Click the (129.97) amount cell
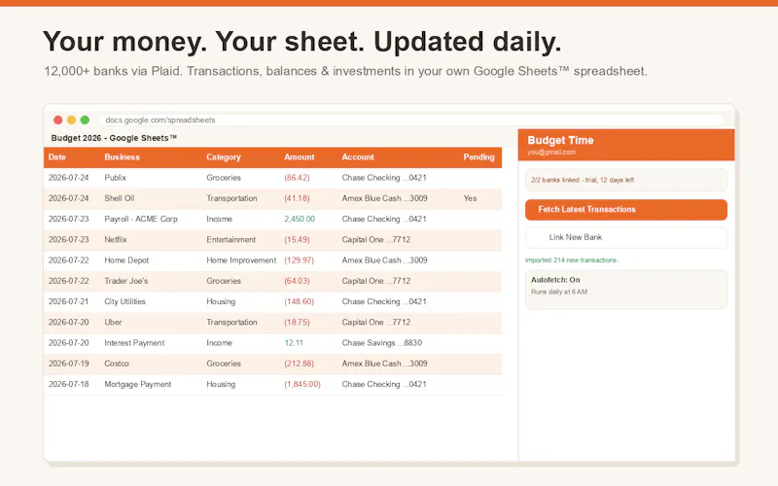 (300, 260)
